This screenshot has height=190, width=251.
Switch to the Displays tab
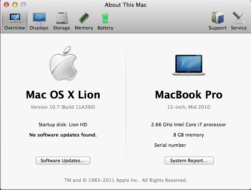[x=39, y=21]
